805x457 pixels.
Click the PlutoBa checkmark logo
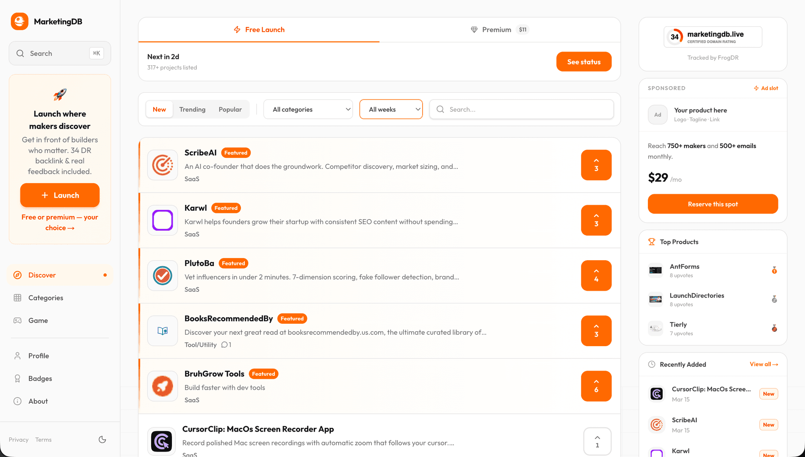tap(163, 275)
